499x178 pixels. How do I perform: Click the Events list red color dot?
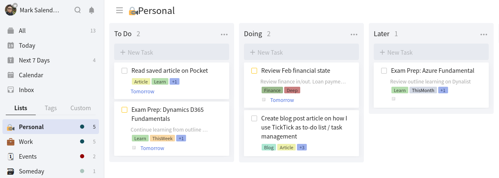click(82, 157)
